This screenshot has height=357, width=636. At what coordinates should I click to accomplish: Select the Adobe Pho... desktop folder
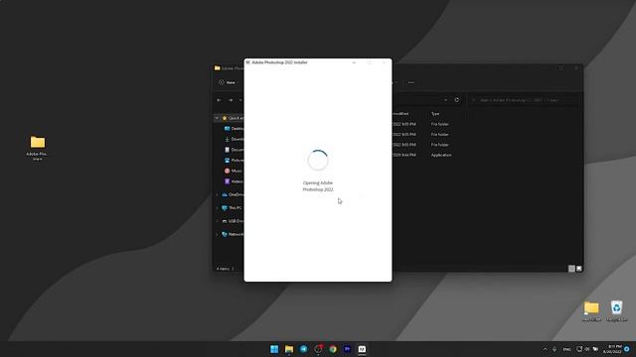(38, 148)
